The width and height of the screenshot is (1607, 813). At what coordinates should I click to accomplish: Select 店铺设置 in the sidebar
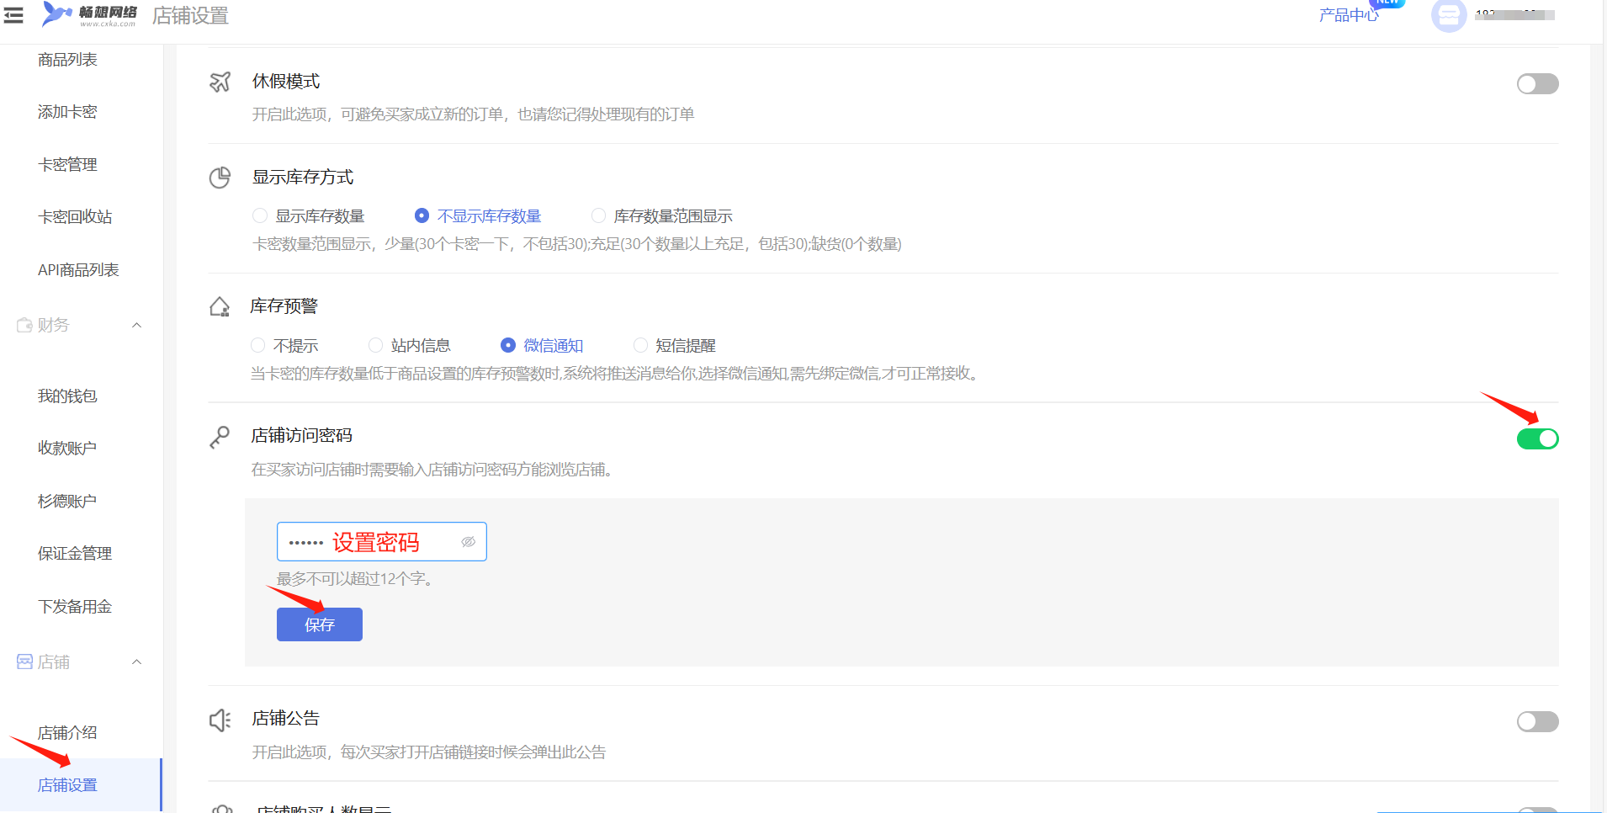(x=81, y=785)
